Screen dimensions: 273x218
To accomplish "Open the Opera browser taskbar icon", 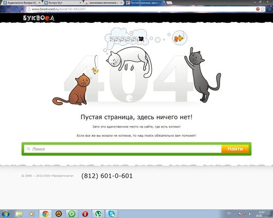I will coord(85,214).
